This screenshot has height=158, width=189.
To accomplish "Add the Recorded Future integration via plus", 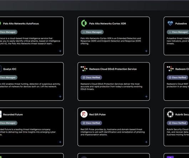I will tap(60, 142).
